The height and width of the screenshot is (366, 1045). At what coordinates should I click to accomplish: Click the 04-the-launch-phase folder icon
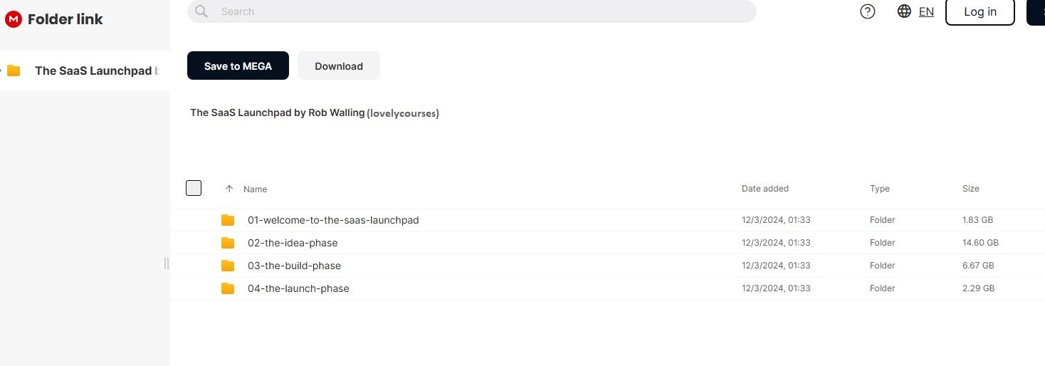pos(228,288)
